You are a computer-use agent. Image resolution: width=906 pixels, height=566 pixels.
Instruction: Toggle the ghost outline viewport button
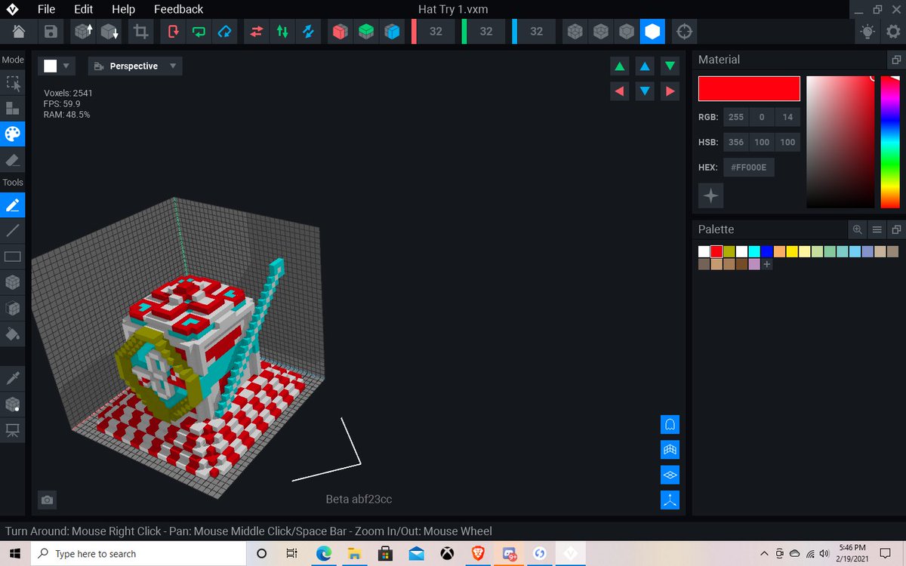670,425
